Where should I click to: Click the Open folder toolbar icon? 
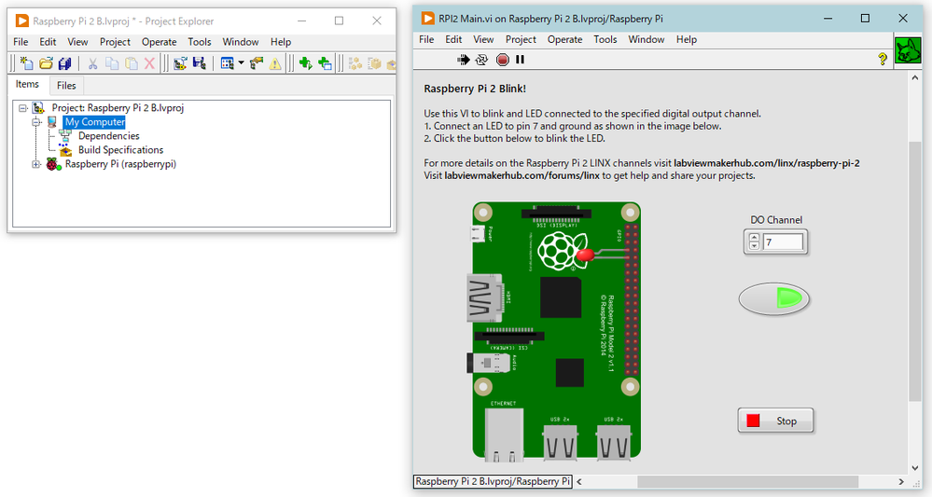pos(46,63)
